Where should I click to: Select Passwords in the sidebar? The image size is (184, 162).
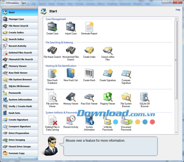pyautogui.click(x=20, y=93)
